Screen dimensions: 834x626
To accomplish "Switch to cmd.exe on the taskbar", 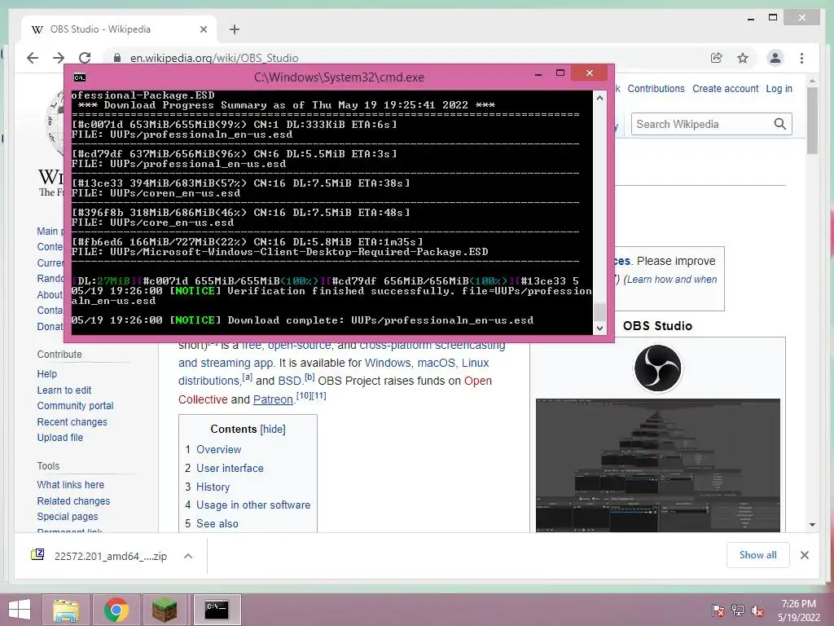I will tap(217, 610).
